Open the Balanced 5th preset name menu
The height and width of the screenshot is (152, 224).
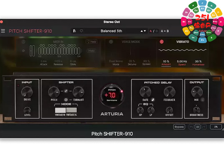[111, 31]
